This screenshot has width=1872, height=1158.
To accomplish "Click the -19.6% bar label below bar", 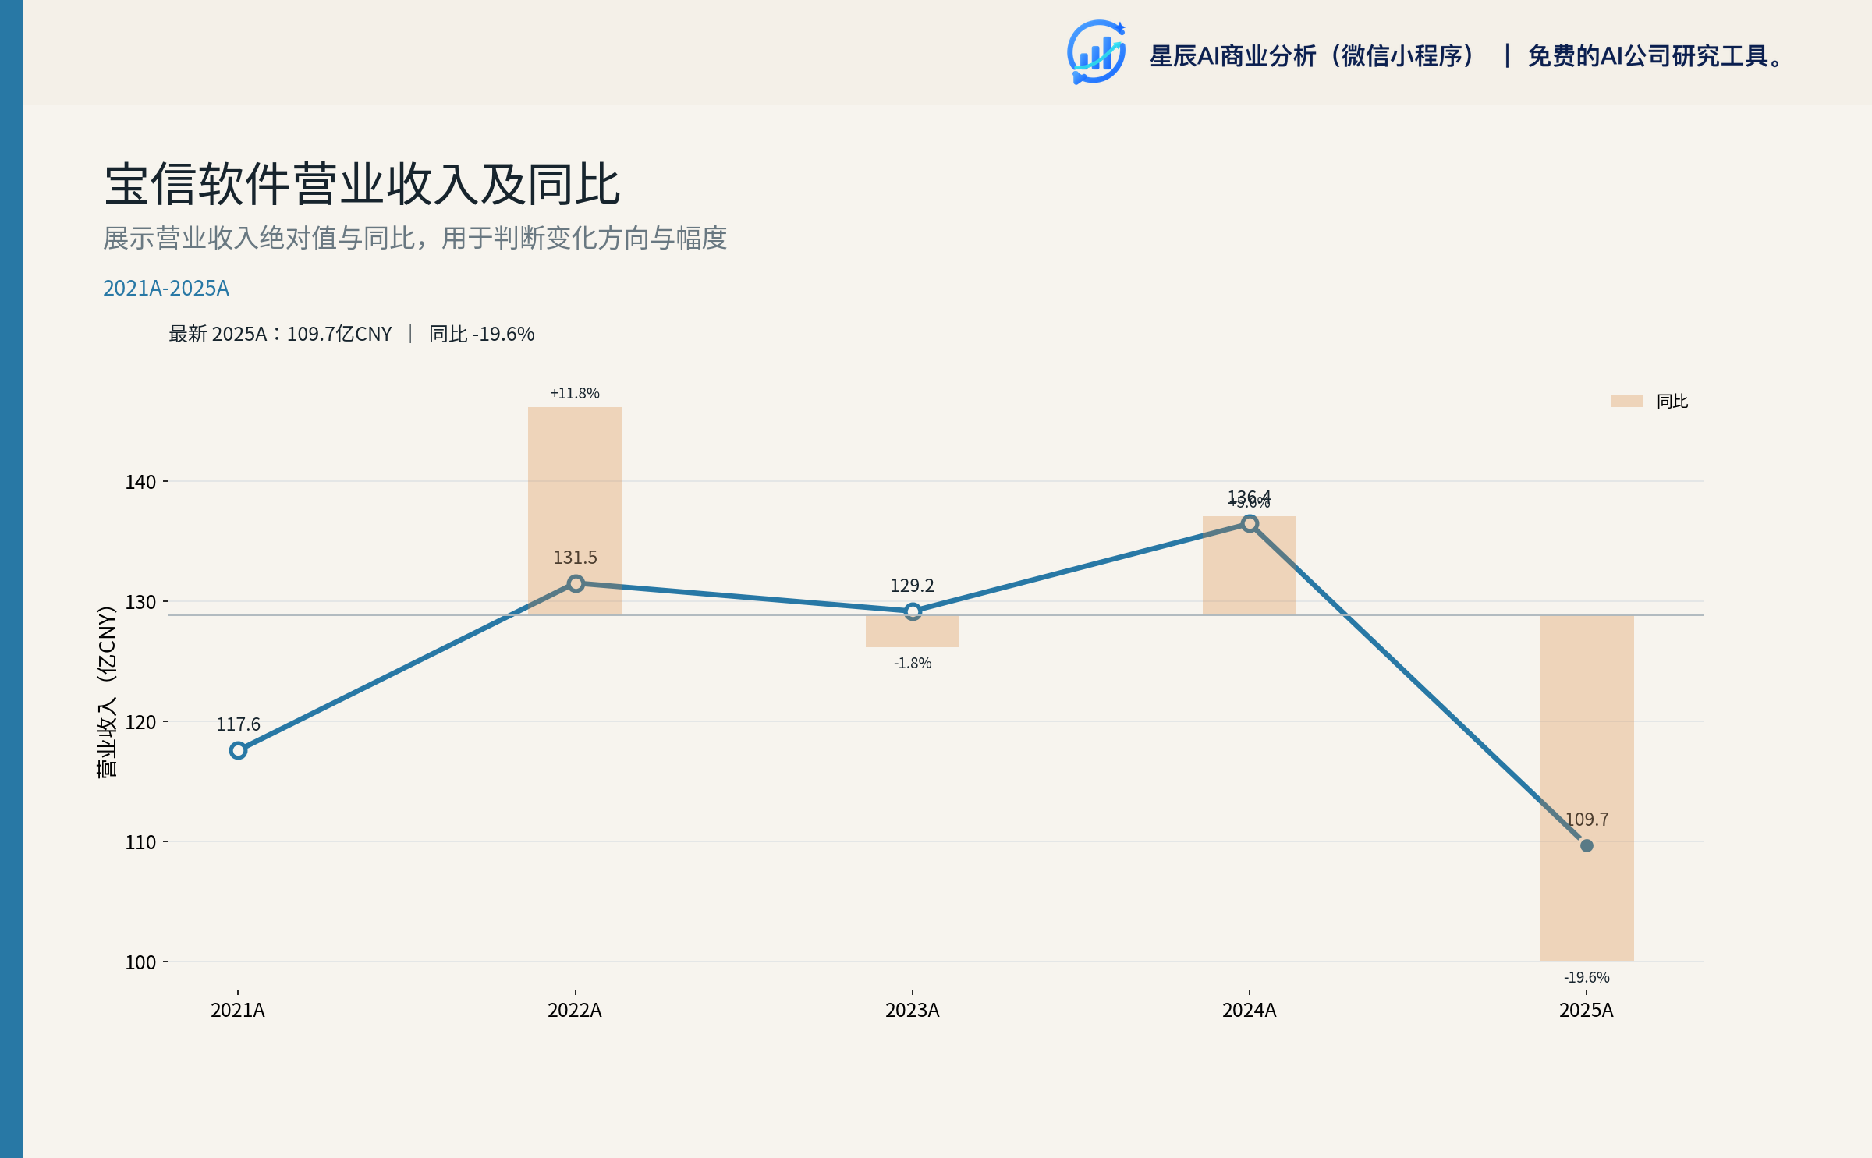I will point(1587,977).
